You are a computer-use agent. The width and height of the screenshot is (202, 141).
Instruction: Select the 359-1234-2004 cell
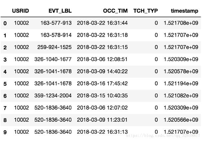click(x=53, y=96)
